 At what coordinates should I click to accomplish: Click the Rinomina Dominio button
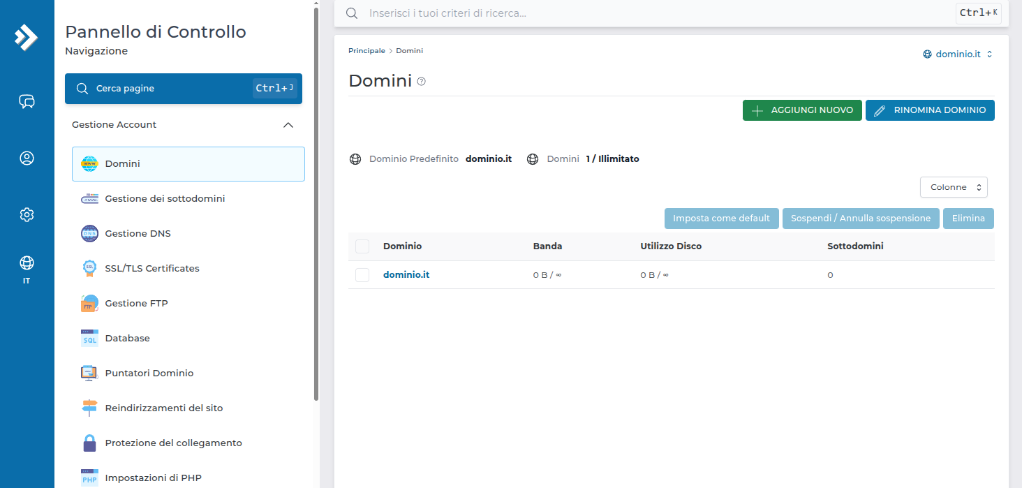(x=930, y=110)
